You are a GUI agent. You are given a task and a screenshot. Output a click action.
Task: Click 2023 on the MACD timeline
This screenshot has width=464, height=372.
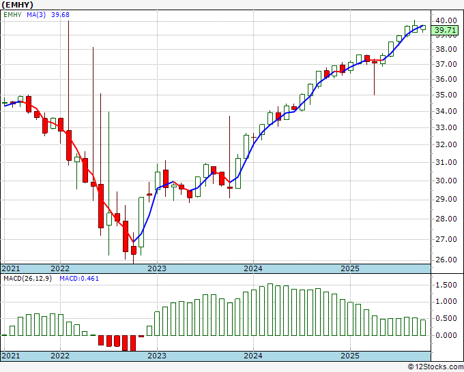click(x=157, y=356)
